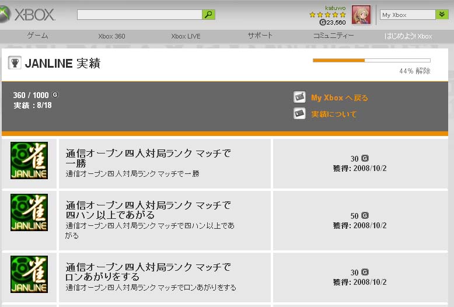Click the gamerscore G icon beside 23,560
This screenshot has width=454, height=307.
(323, 22)
